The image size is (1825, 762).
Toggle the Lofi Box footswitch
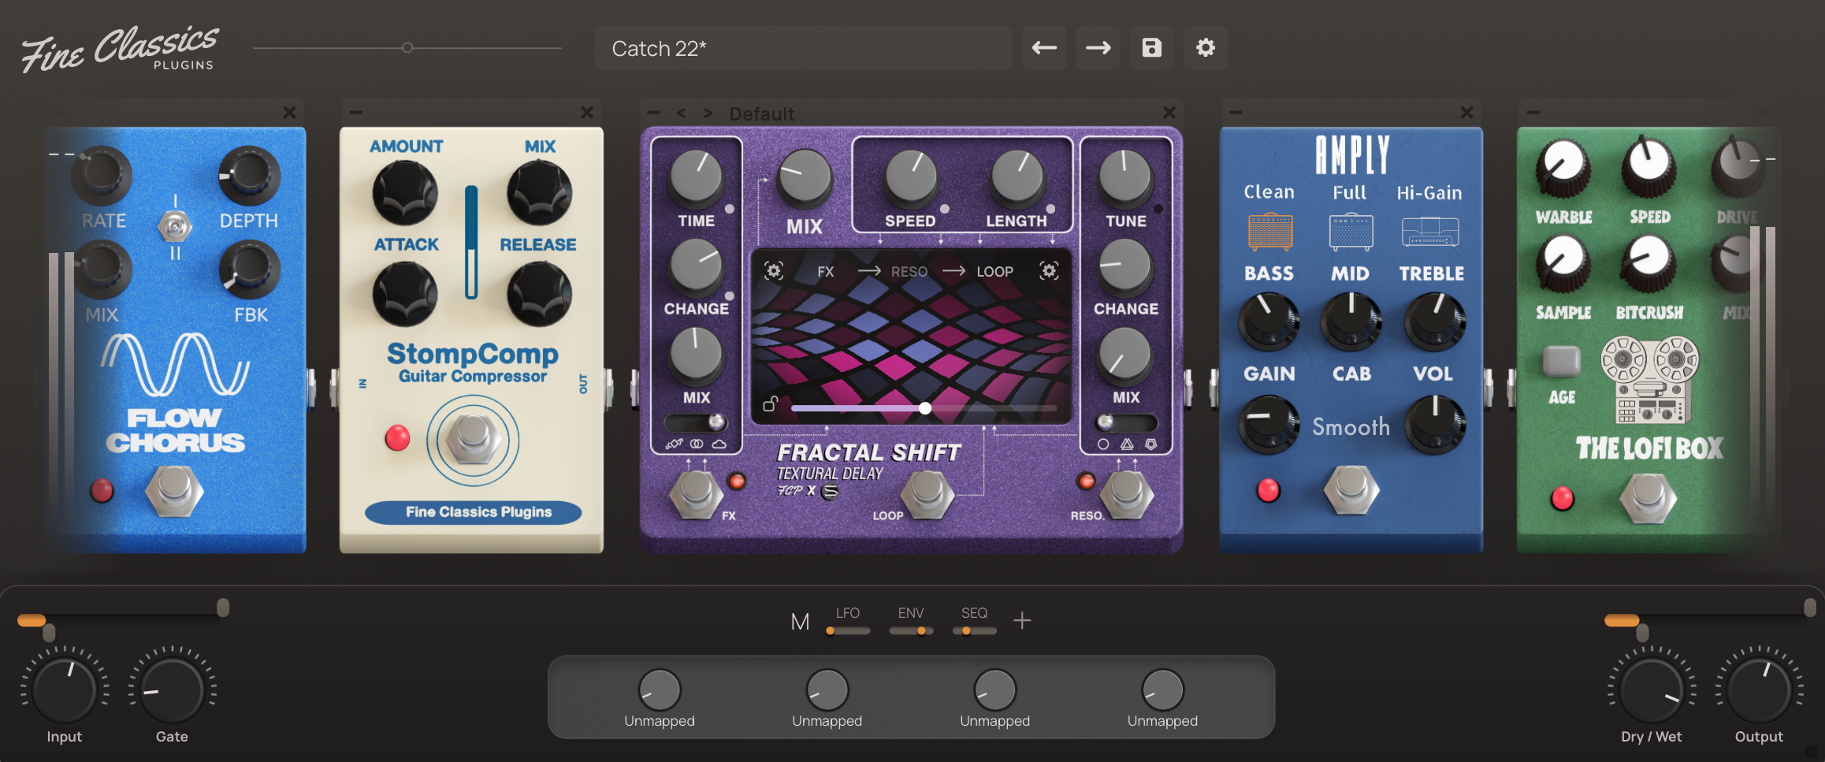[x=1648, y=498]
